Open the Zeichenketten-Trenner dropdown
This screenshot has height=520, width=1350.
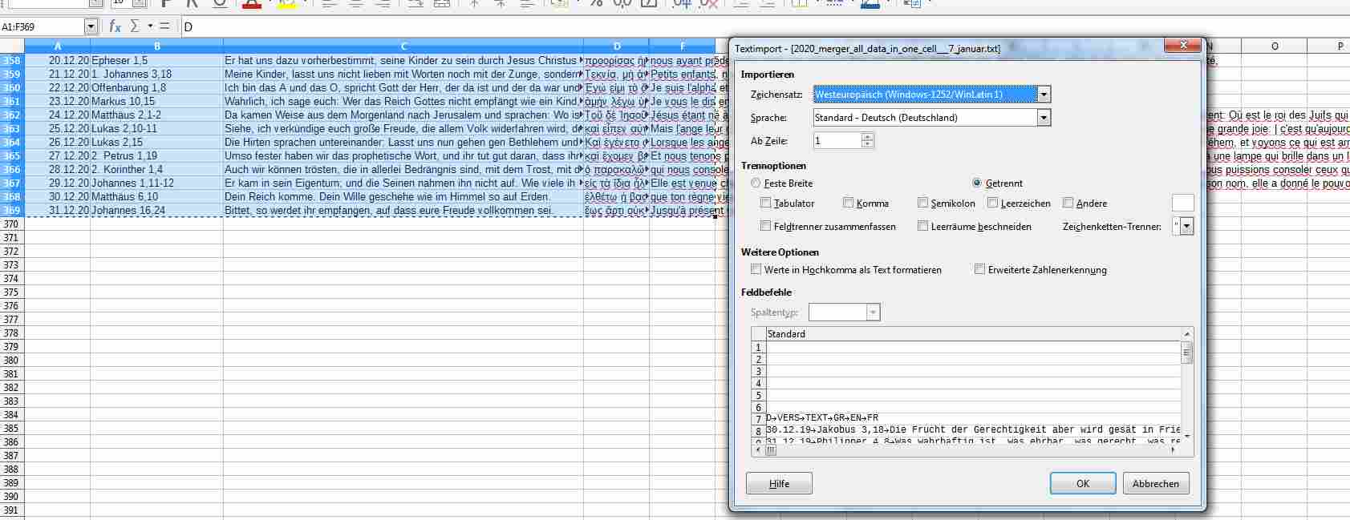coord(1187,226)
